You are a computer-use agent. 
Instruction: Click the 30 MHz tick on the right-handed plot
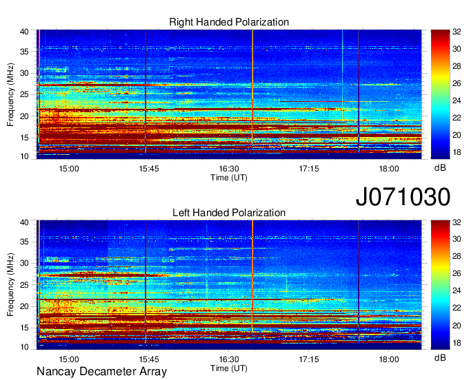pyautogui.click(x=24, y=73)
